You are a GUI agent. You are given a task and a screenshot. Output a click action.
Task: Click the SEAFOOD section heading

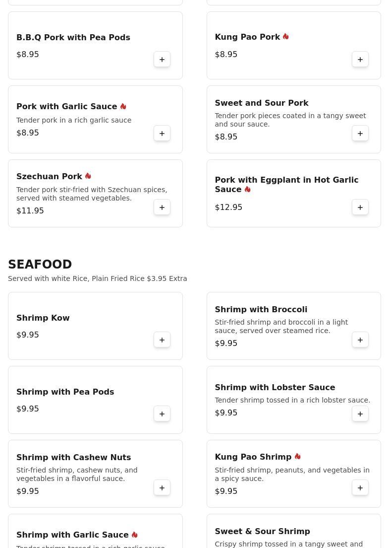[x=40, y=265]
